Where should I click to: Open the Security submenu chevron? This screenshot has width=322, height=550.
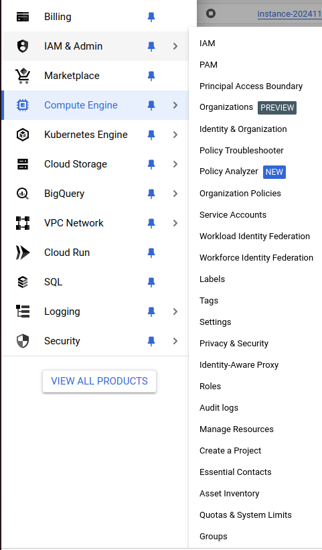(x=175, y=341)
